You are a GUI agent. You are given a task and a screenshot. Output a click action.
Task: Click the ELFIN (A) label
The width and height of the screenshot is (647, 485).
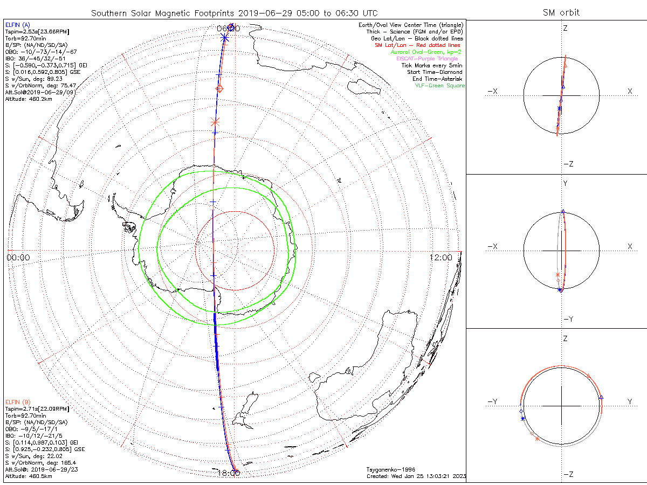(17, 25)
